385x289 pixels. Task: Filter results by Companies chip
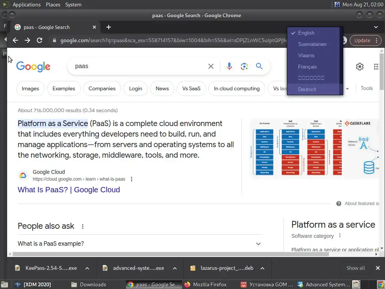pyautogui.click(x=102, y=88)
